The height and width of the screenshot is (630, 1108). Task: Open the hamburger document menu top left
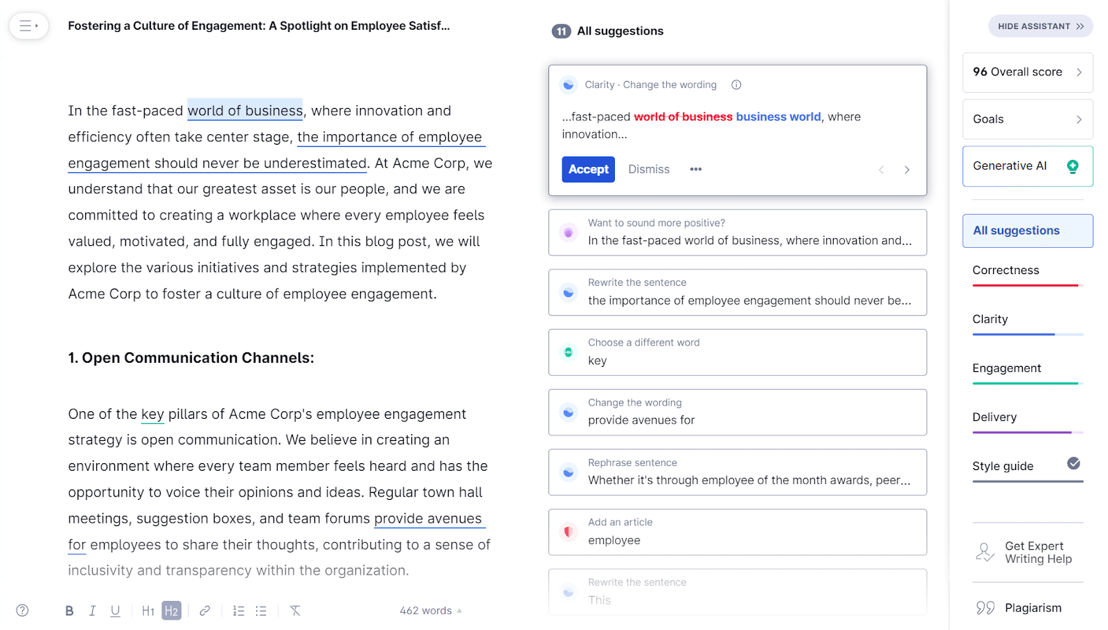(x=28, y=26)
